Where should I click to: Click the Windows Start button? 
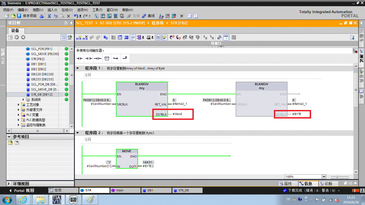7,199
